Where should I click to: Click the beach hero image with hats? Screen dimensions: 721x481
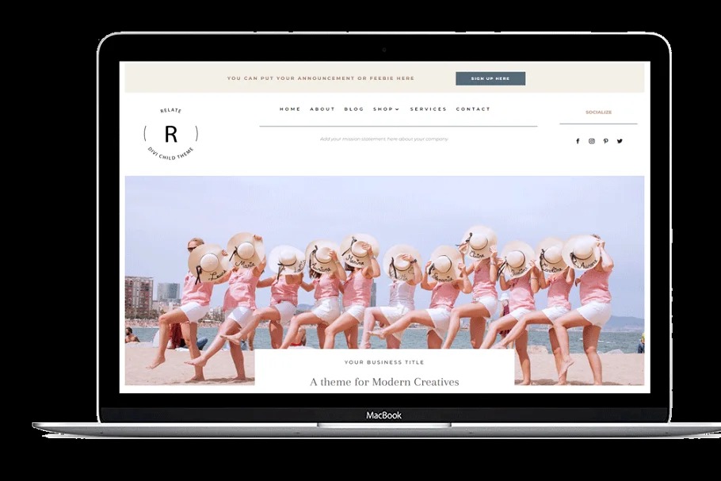pos(384,261)
